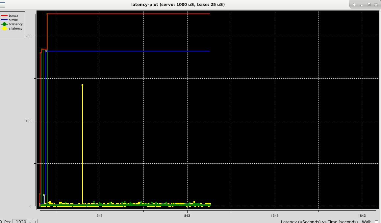The width and height of the screenshot is (381, 223).
Task: Click the yellow s:latency legend marker
Action: [4, 29]
